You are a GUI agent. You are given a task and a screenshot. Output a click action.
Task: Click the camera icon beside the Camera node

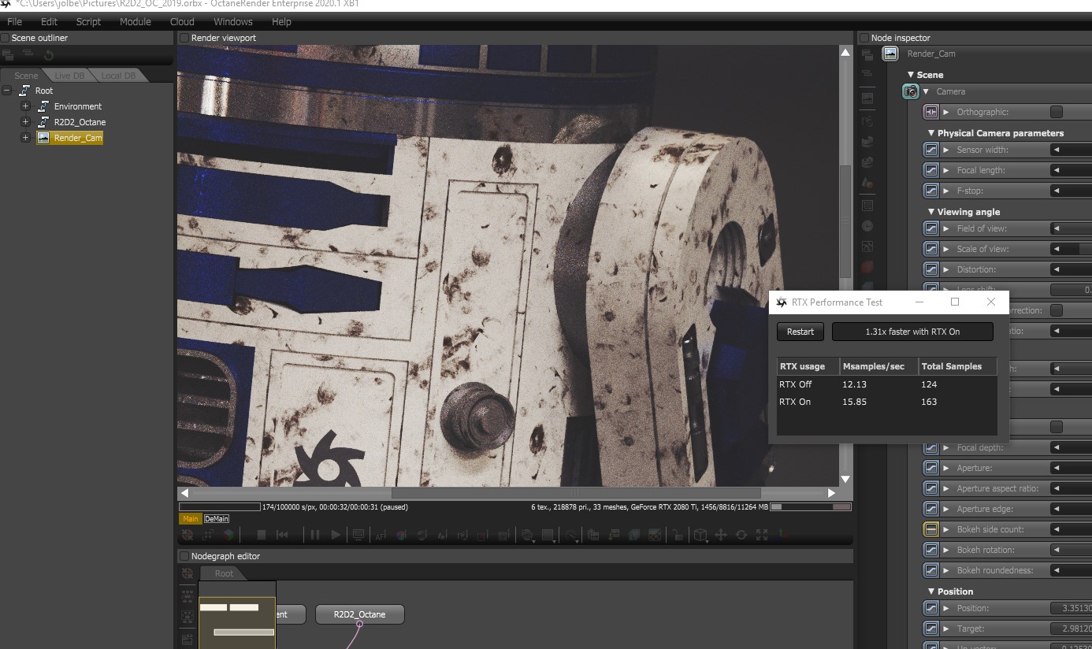point(911,91)
